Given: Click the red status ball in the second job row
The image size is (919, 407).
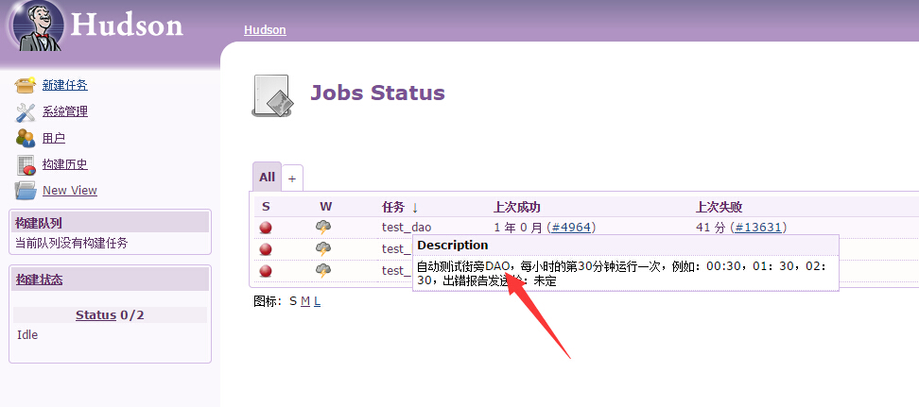Looking at the screenshot, I should pyautogui.click(x=266, y=249).
